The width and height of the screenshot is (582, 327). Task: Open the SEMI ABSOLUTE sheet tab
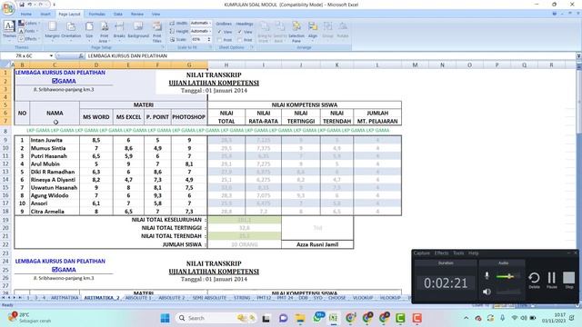tap(209, 298)
